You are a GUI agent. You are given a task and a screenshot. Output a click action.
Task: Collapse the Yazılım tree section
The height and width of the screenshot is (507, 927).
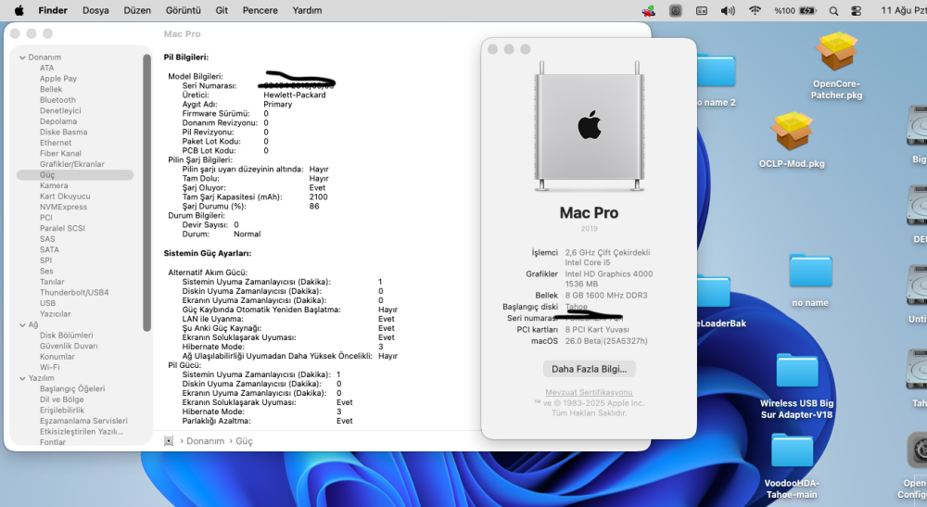tap(22, 378)
